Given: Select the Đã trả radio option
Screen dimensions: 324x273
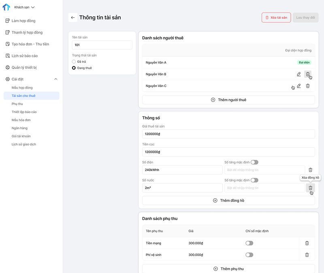Looking at the screenshot, I should click(74, 61).
